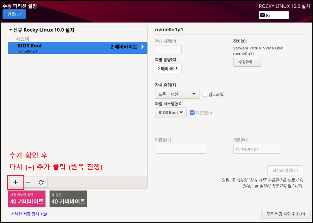Toggle the 재포맷(o) reformat checkbox
The width and height of the screenshot is (313, 223).
tap(192, 113)
